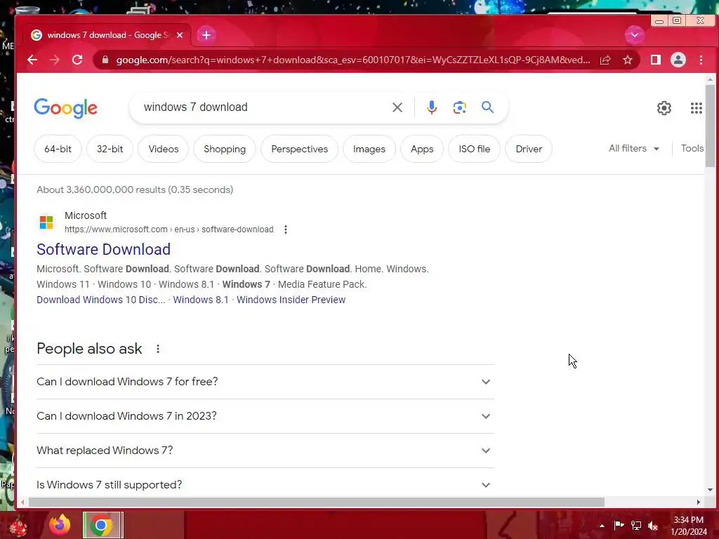Filter results by 32-bit chip
Viewport: 719px width, 539px height.
[x=110, y=149]
